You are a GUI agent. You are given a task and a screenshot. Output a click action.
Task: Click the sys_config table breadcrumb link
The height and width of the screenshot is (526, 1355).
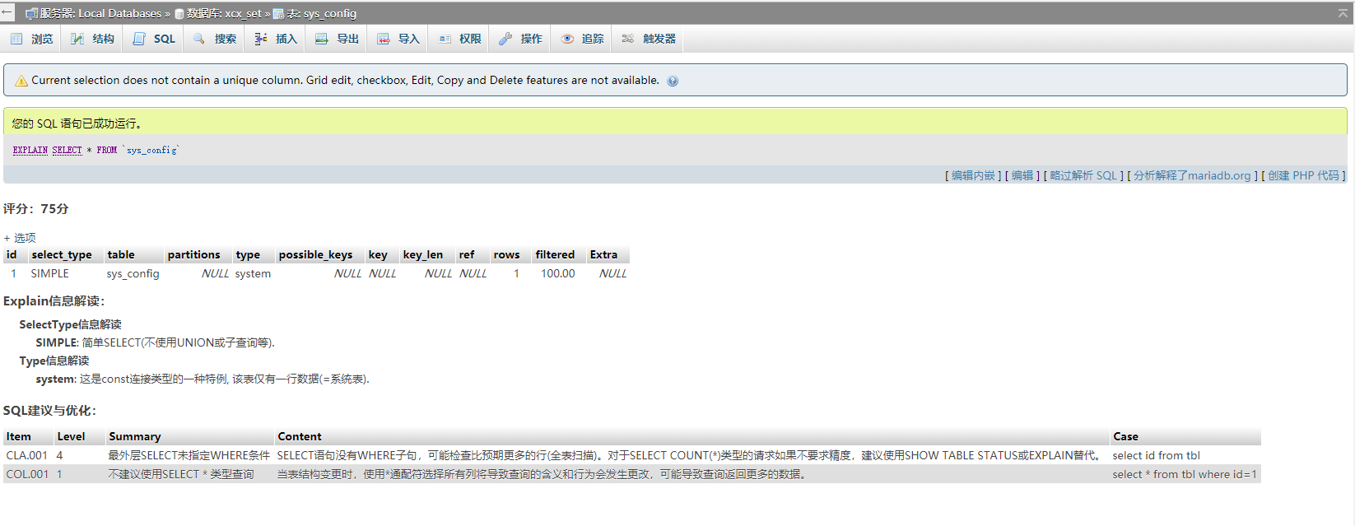tap(329, 13)
